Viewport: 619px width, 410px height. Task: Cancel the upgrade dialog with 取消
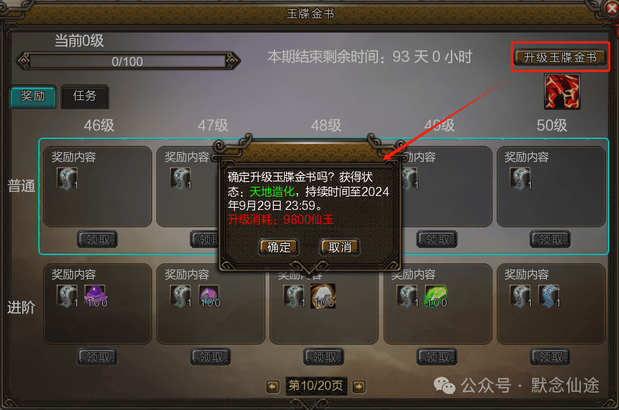click(x=340, y=247)
